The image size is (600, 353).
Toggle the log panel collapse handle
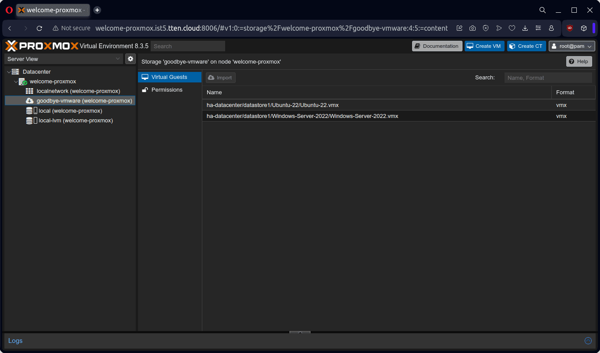click(300, 332)
